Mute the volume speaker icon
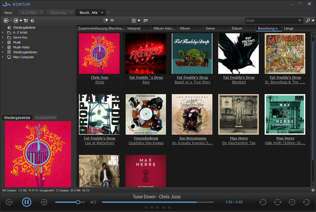The image size is (316, 212). [93, 202]
